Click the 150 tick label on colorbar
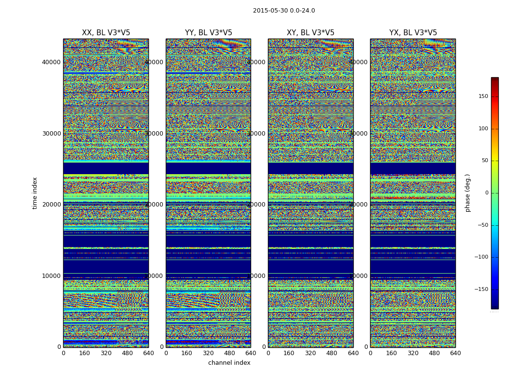This screenshot has width=506, height=386. pyautogui.click(x=482, y=96)
